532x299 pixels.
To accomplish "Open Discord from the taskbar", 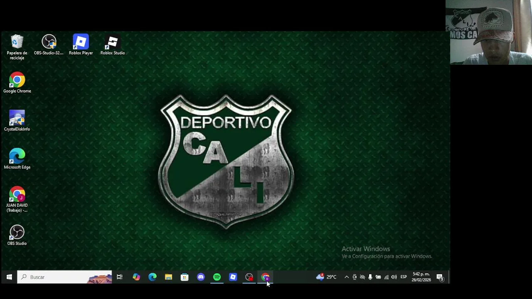I will click(x=201, y=277).
